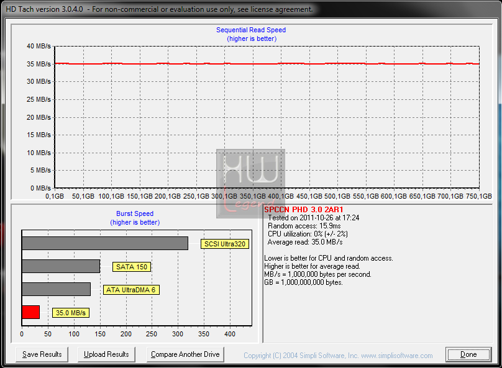
Task: Click the Burst Speed chart title
Action: click(135, 213)
